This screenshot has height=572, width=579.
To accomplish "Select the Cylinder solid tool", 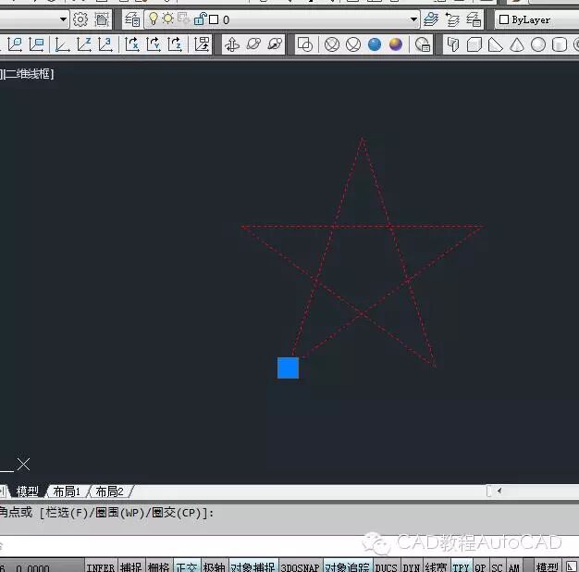I will tap(560, 44).
